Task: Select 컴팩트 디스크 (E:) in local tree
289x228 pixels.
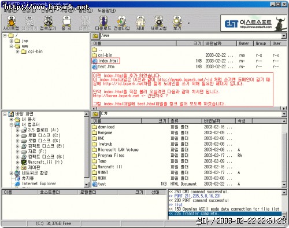Action: [x=43, y=146]
